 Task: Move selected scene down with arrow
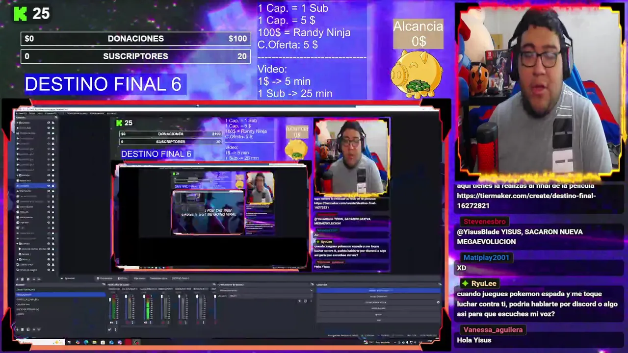coord(39,329)
